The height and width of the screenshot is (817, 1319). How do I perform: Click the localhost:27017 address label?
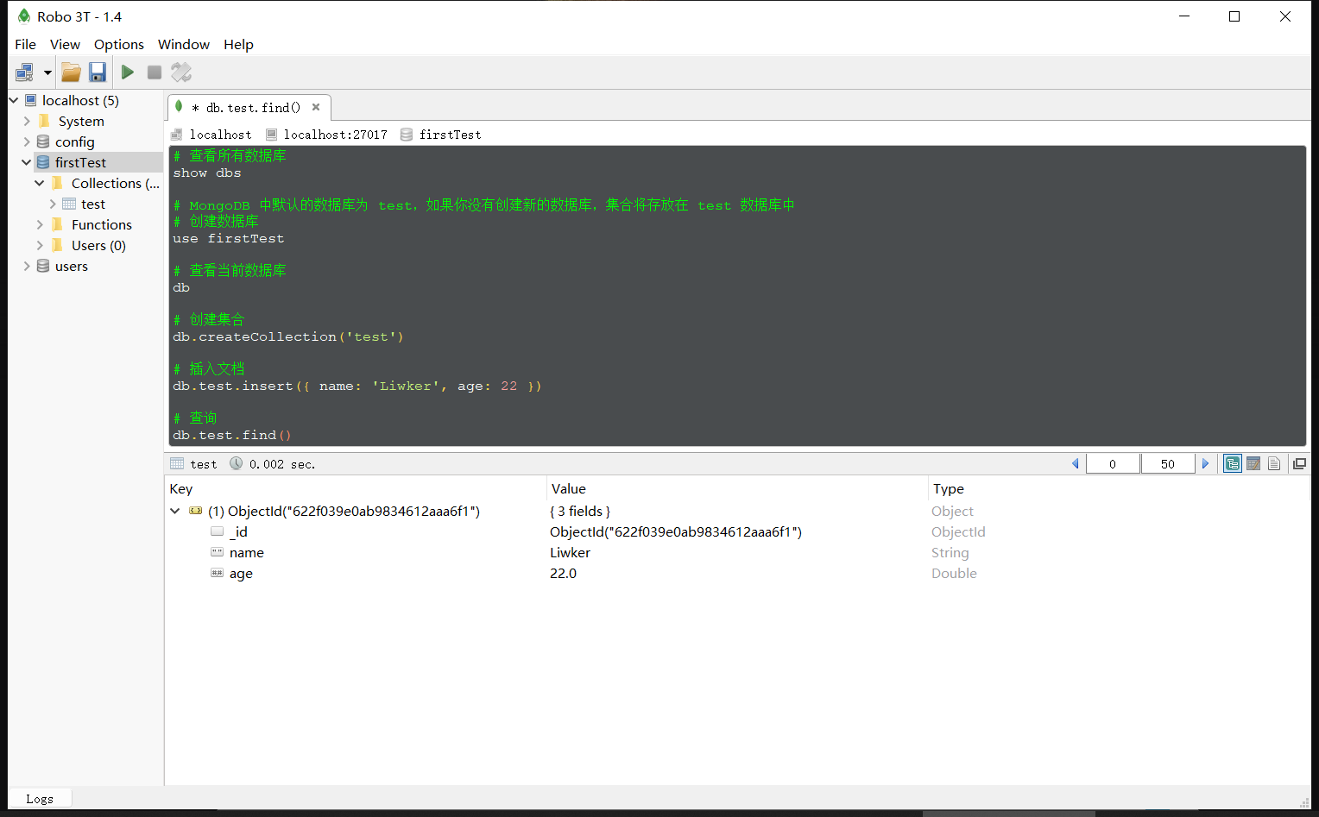pyautogui.click(x=335, y=135)
